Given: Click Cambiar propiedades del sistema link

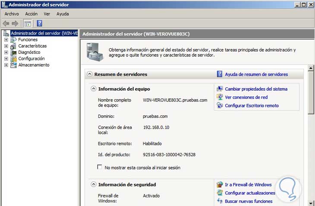Looking at the screenshot, I should (x=256, y=89).
